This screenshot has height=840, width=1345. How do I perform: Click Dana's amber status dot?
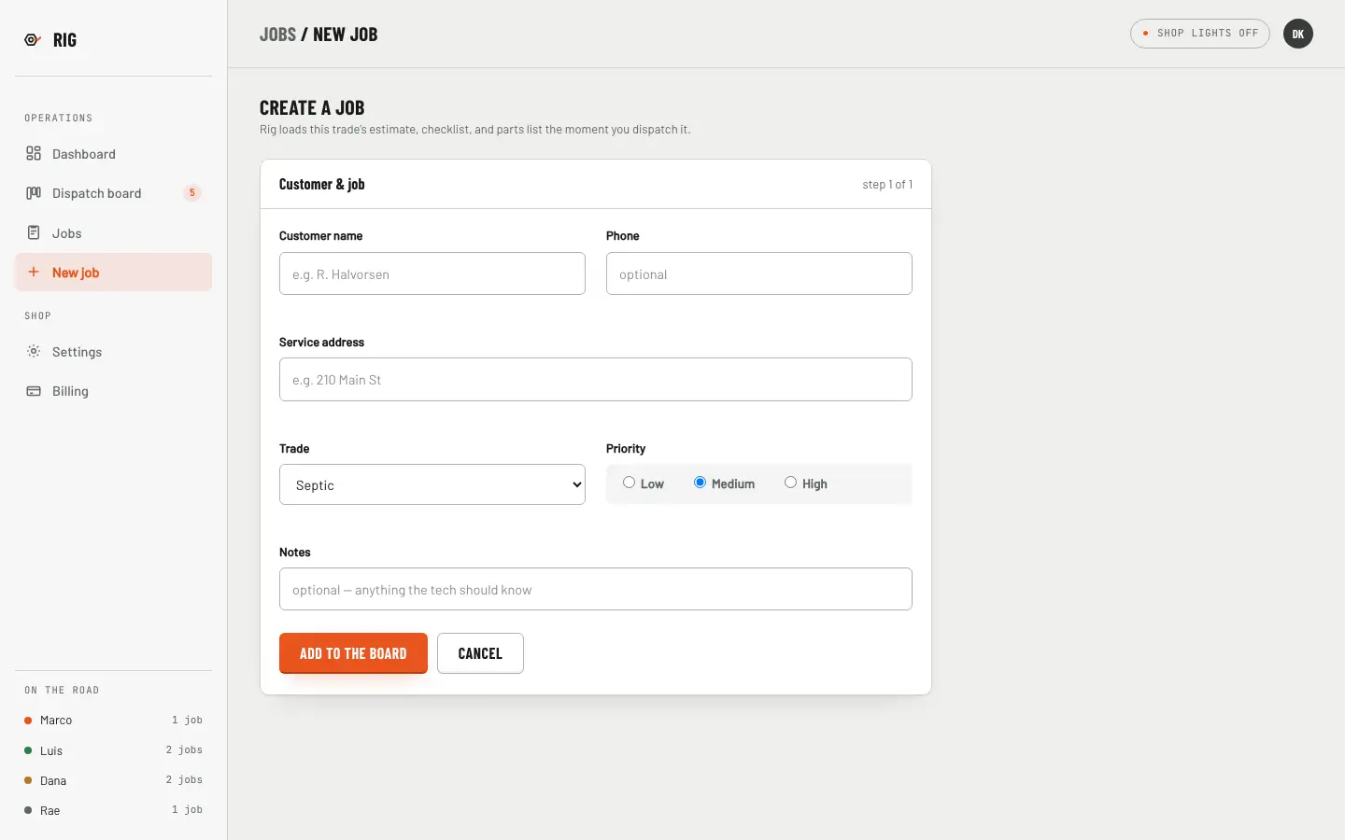pos(28,780)
